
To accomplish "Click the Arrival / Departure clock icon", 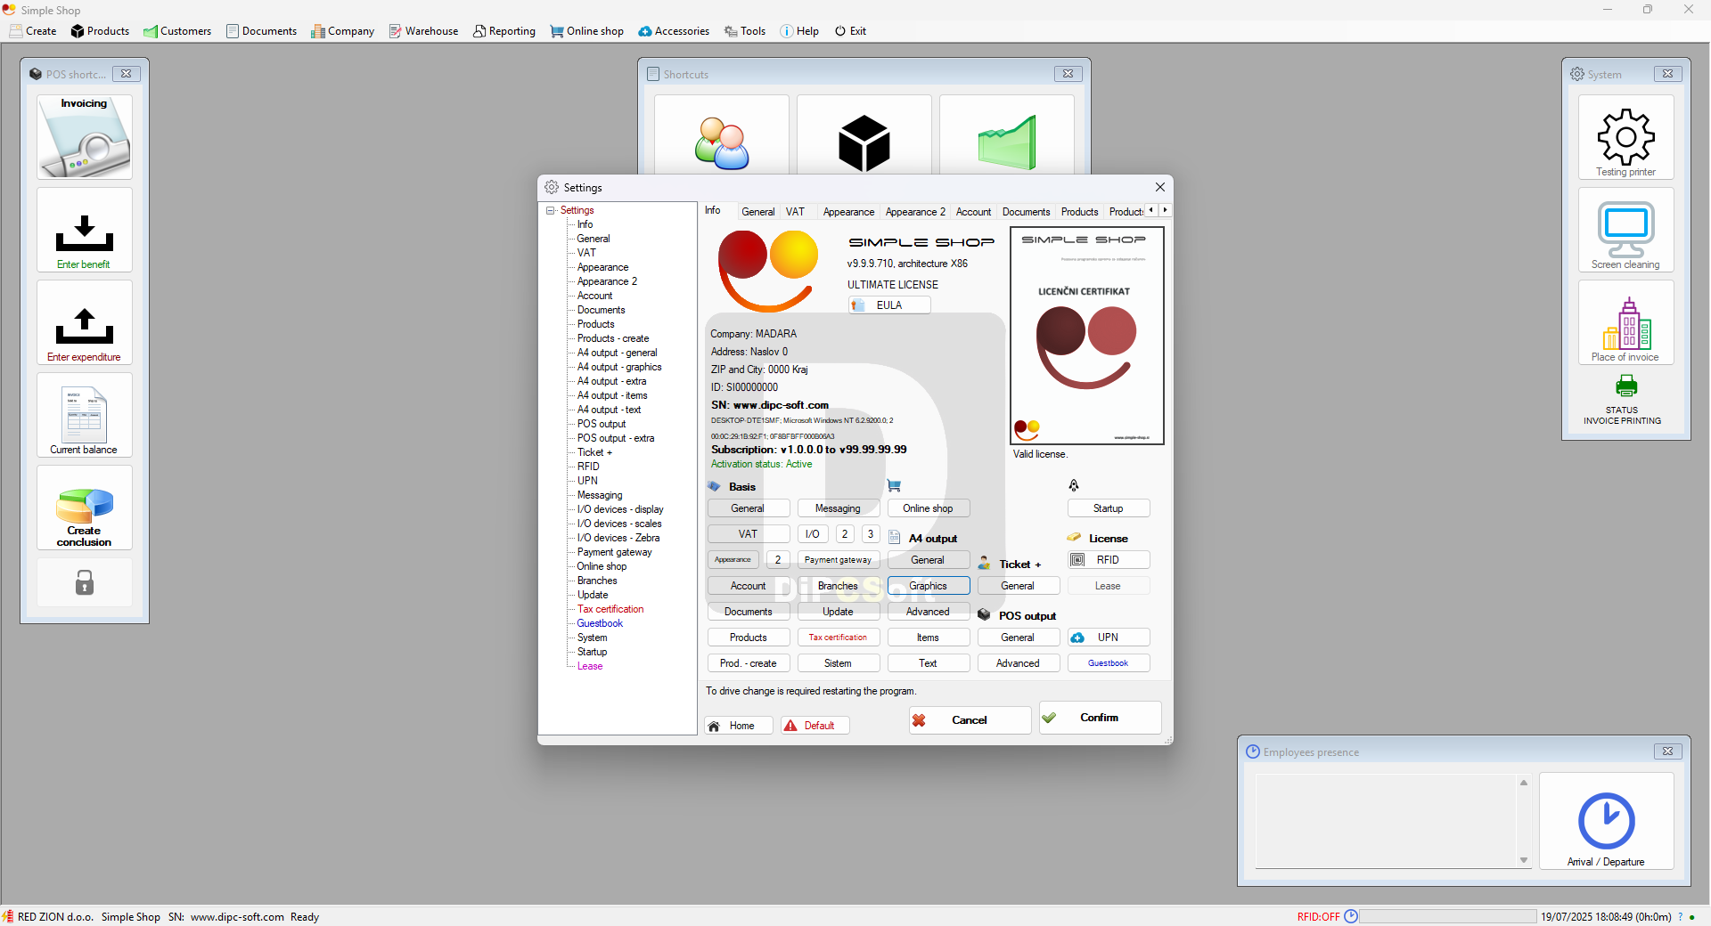I will click(x=1607, y=821).
